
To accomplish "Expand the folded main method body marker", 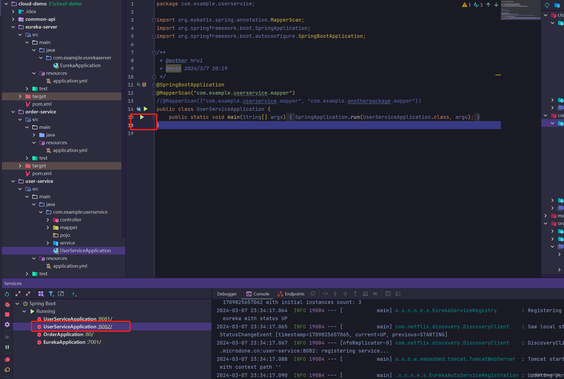I will tap(154, 117).
